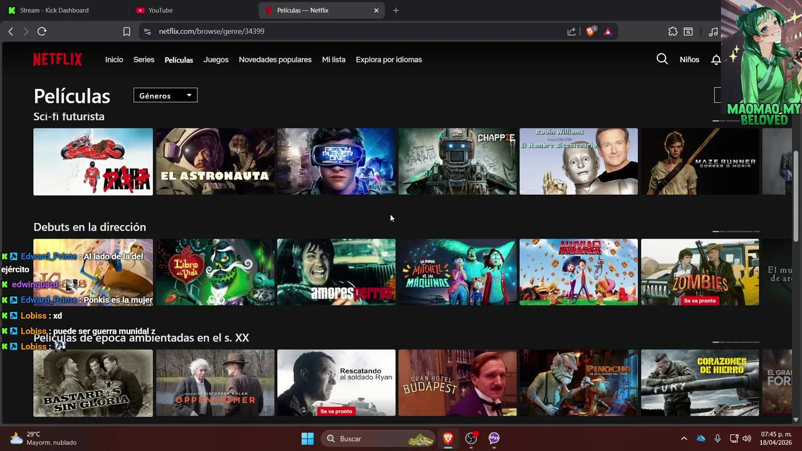Bookmark this page using bookmark icon
The width and height of the screenshot is (802, 451).
[127, 31]
